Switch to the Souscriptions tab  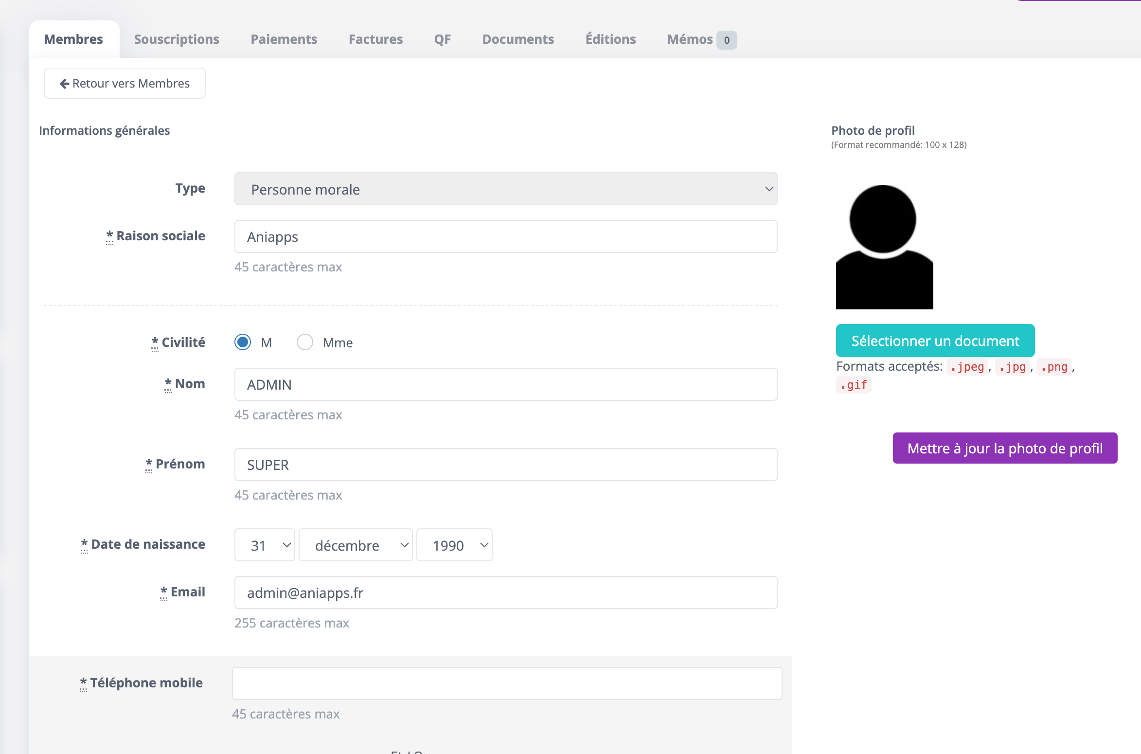(177, 39)
